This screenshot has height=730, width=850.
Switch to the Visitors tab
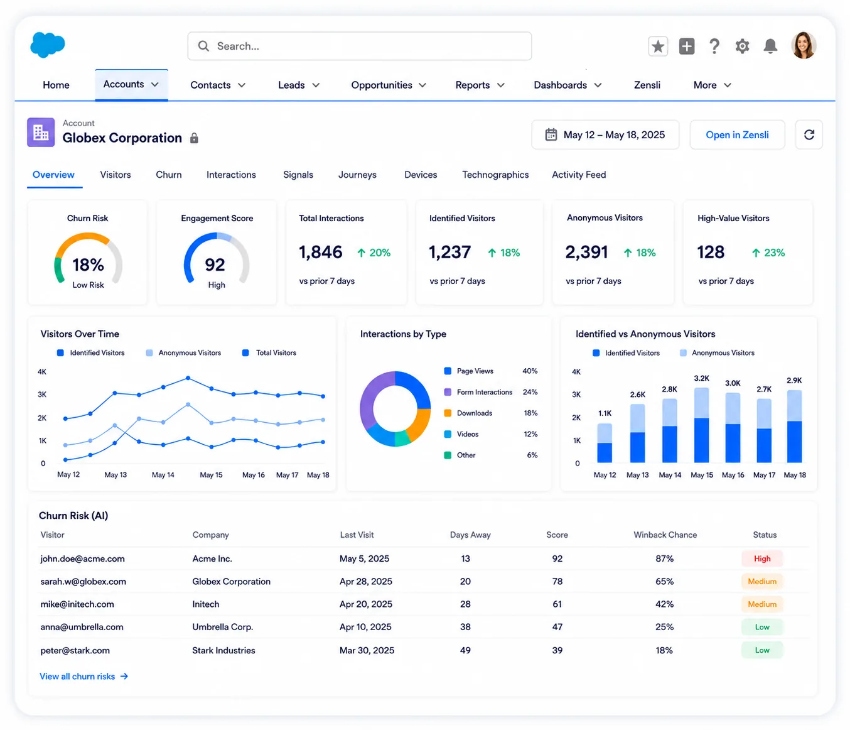[116, 175]
